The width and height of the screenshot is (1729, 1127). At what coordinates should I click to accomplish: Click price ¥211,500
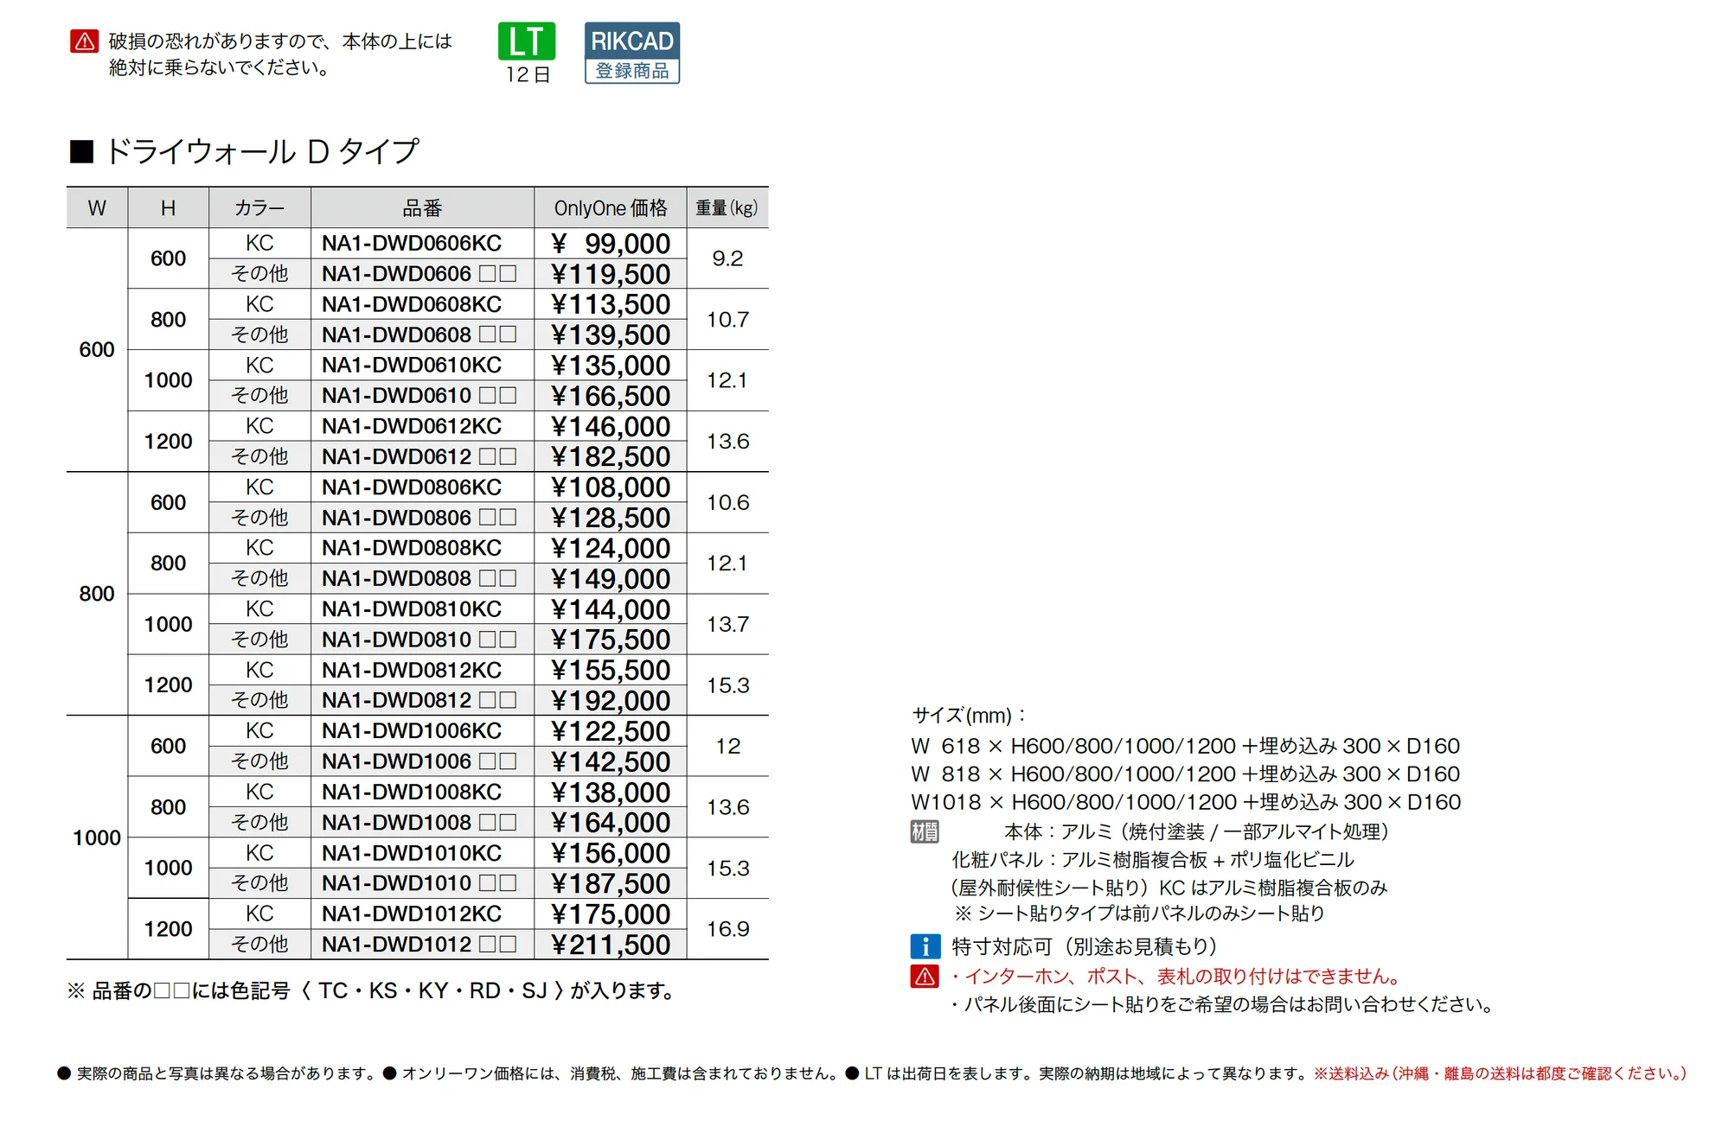[x=611, y=945]
